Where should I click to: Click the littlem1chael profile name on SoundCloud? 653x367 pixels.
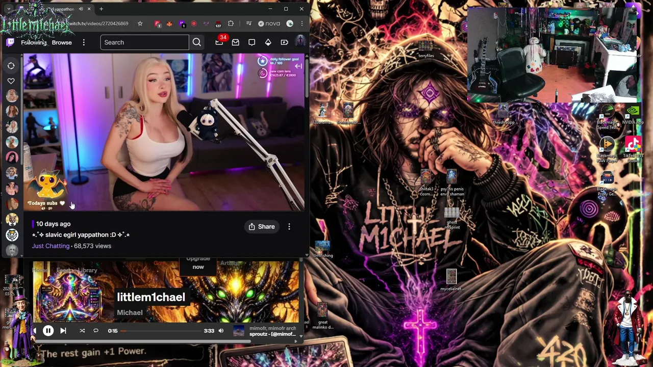tap(151, 297)
